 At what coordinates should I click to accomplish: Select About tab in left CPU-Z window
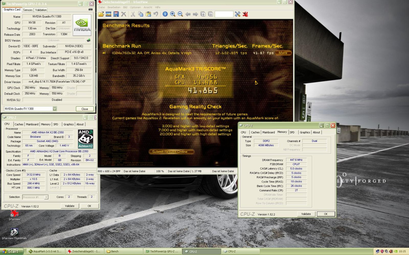pyautogui.click(x=80, y=124)
